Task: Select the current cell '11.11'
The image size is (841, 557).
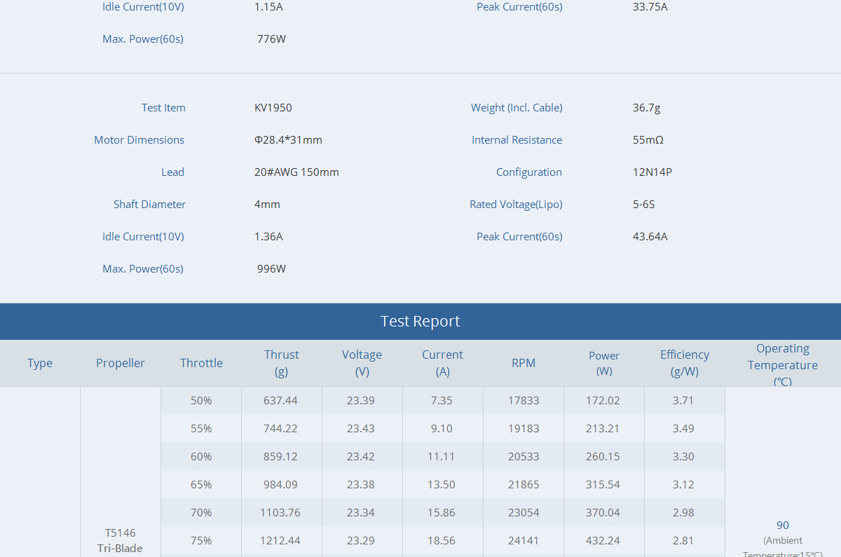Action: click(443, 457)
